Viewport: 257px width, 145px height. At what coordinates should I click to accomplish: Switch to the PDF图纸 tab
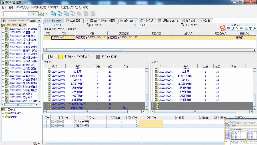click(x=109, y=21)
